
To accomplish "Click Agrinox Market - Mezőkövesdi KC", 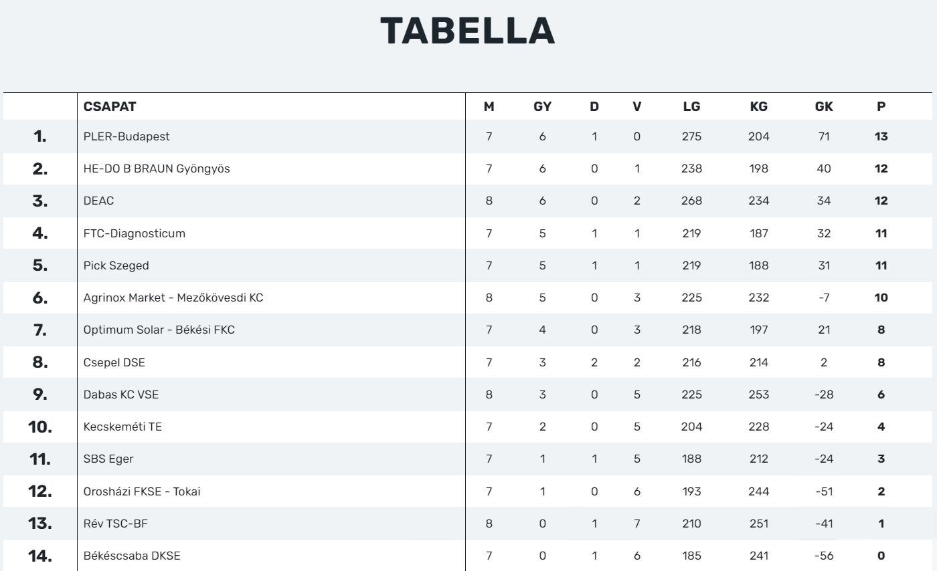I will (173, 298).
